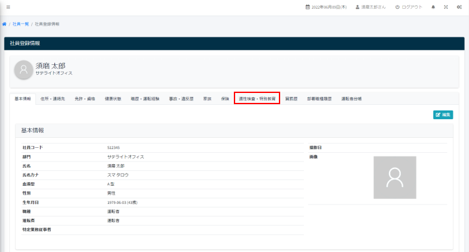Click the ログアウト logout link
Image resolution: width=469 pixels, height=252 pixels.
point(408,7)
